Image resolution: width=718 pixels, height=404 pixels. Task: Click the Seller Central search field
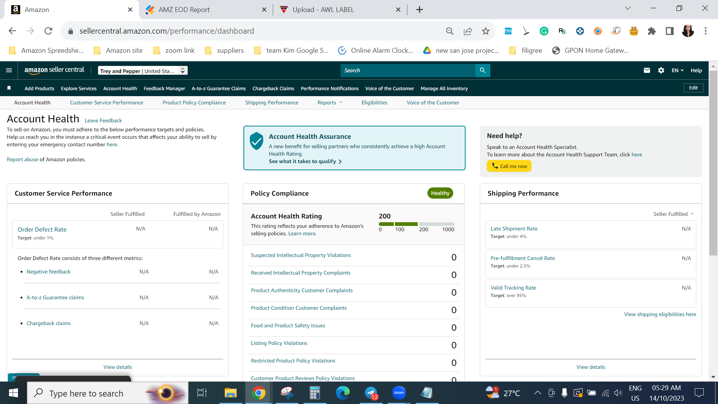[408, 70]
